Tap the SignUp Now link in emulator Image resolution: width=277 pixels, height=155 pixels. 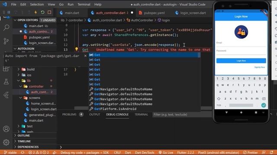click(x=260, y=67)
